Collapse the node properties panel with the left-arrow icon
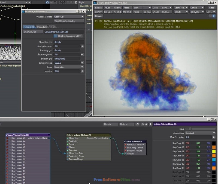Image resolution: width=218 pixels, height=184 pixels. (x=150, y=124)
